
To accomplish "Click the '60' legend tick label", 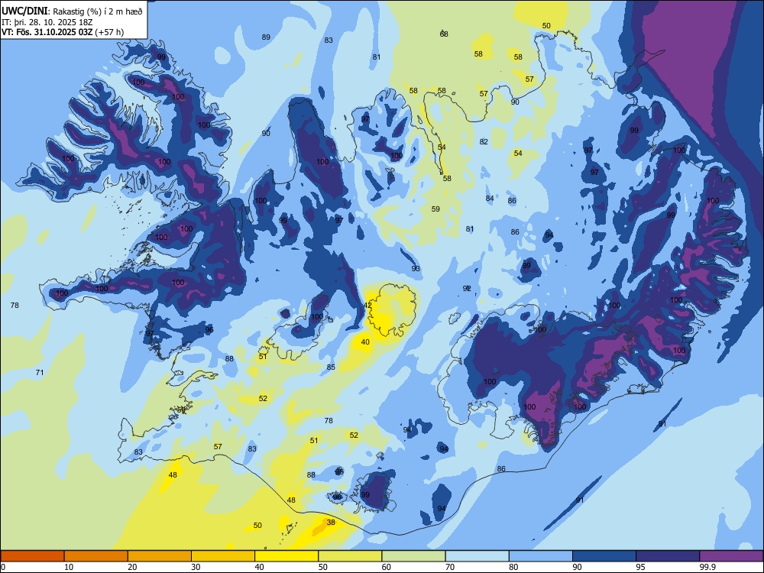I will pos(387,567).
